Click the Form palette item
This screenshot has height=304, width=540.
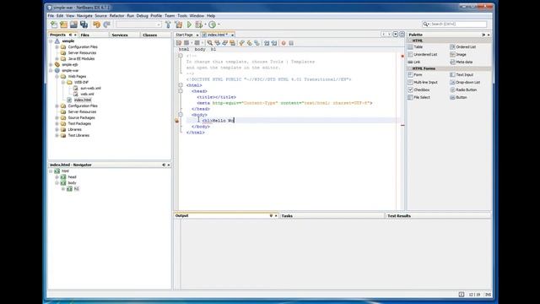[415, 75]
